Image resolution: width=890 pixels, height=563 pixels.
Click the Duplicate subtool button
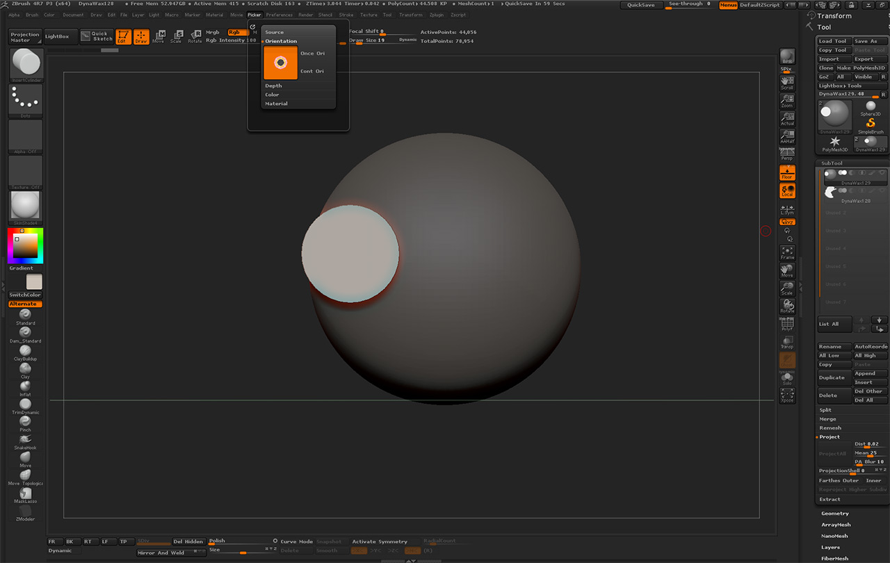[834, 378]
